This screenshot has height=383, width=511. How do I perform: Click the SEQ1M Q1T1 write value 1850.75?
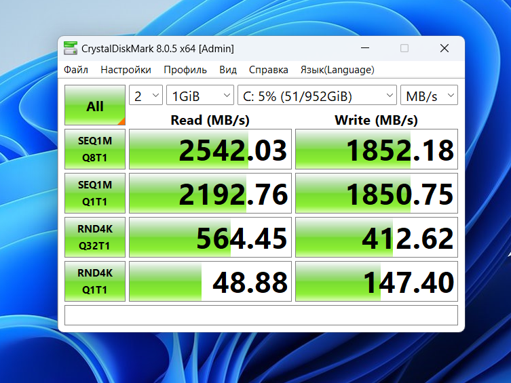377,193
